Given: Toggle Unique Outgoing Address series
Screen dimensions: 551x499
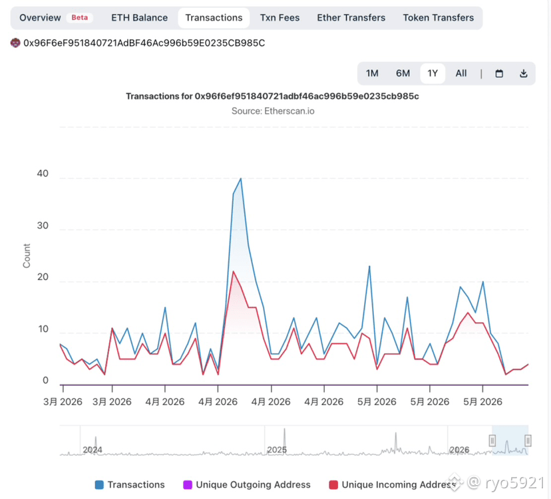Looking at the screenshot, I should point(247,484).
